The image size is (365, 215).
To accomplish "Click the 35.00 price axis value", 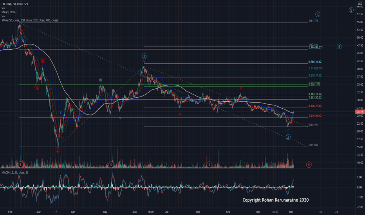I will point(360,84).
